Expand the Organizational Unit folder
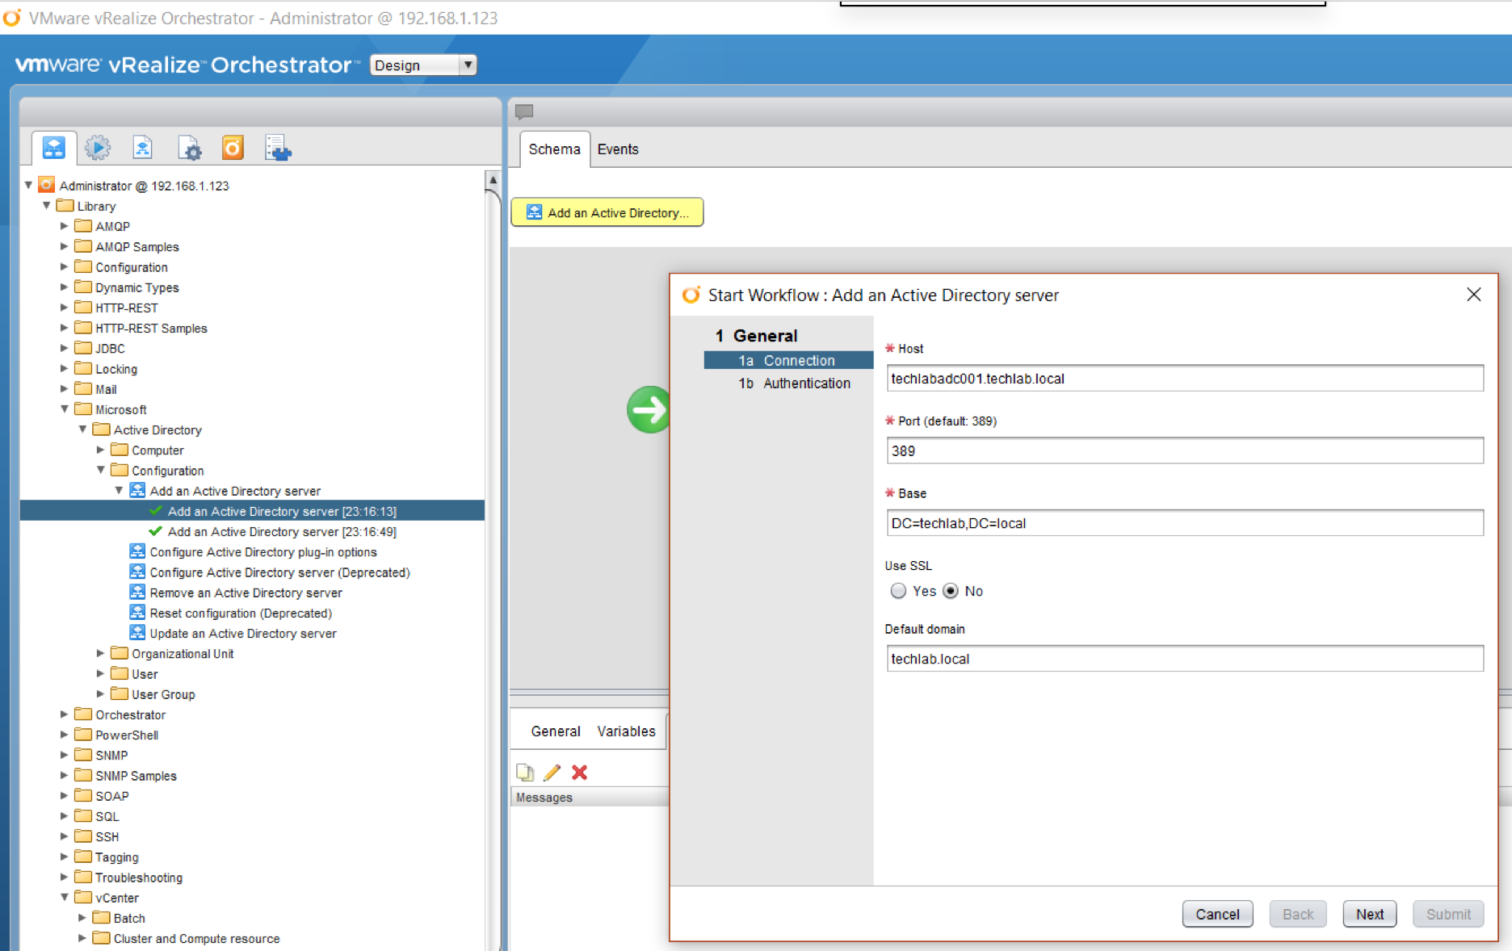 100,653
